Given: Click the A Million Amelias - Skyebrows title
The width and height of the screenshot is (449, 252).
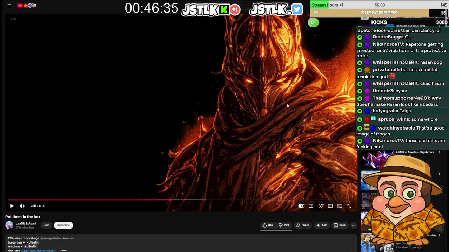Looking at the screenshot, I should [415, 152].
